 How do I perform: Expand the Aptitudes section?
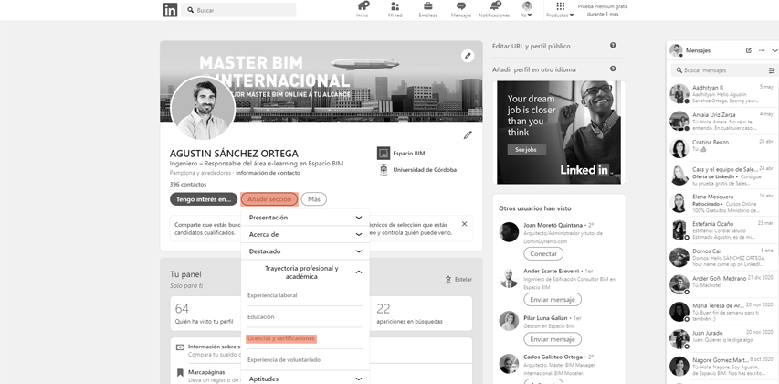(x=305, y=379)
